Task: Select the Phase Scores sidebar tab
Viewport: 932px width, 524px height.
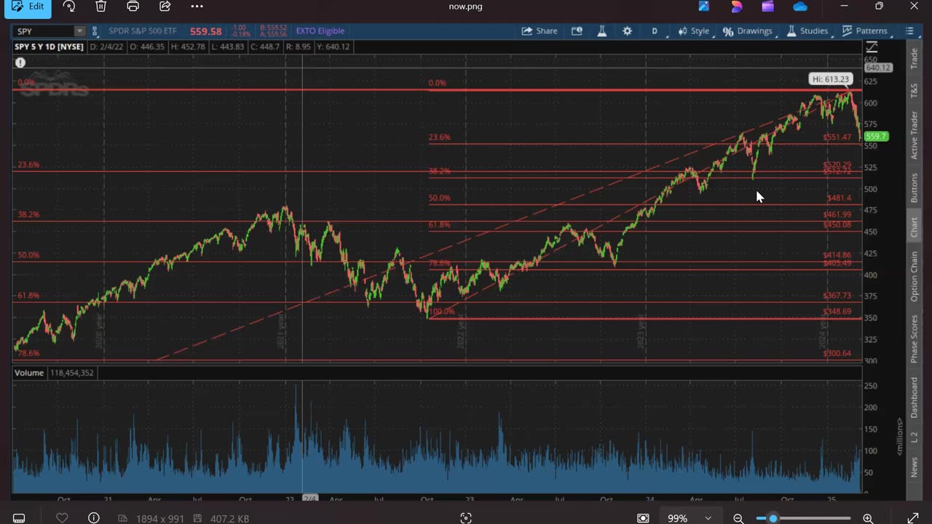Action: pos(915,339)
